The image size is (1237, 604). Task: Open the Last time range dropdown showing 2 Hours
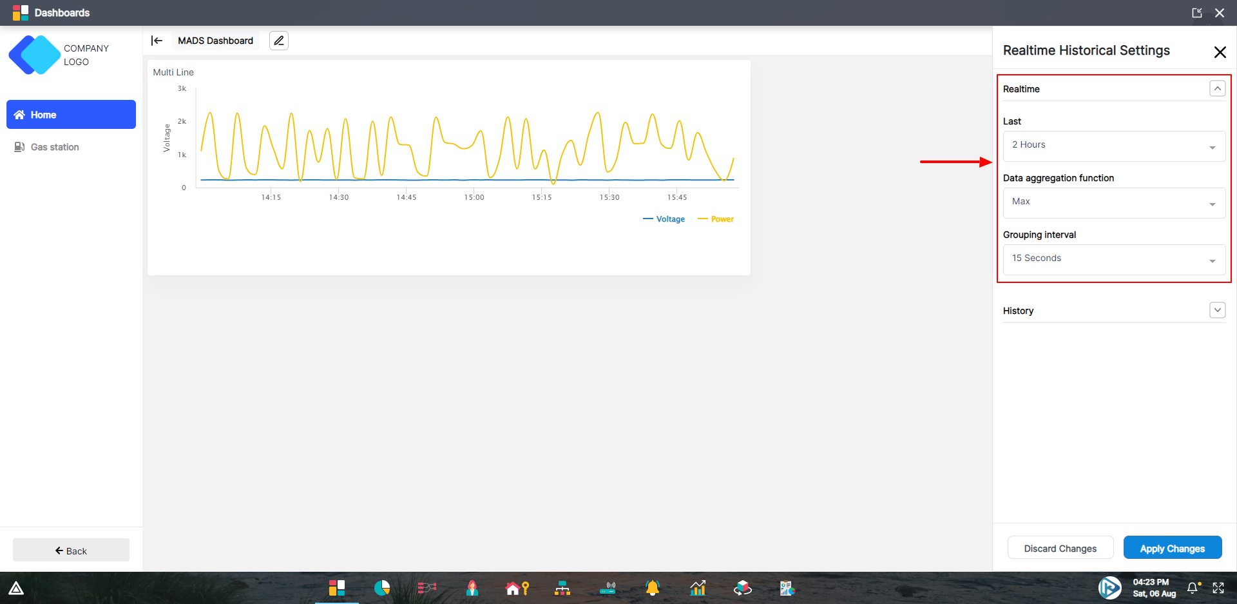tap(1113, 146)
